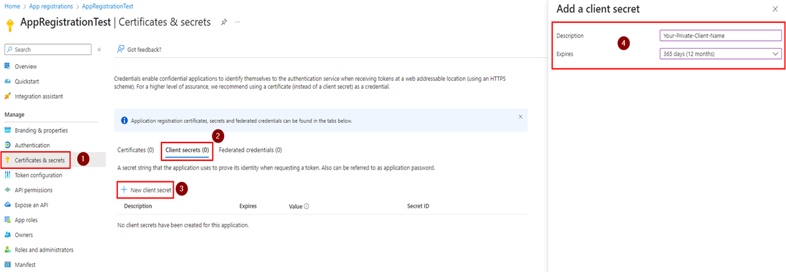786x272 pixels.
Task: Click New client secret button
Action: click(x=146, y=190)
